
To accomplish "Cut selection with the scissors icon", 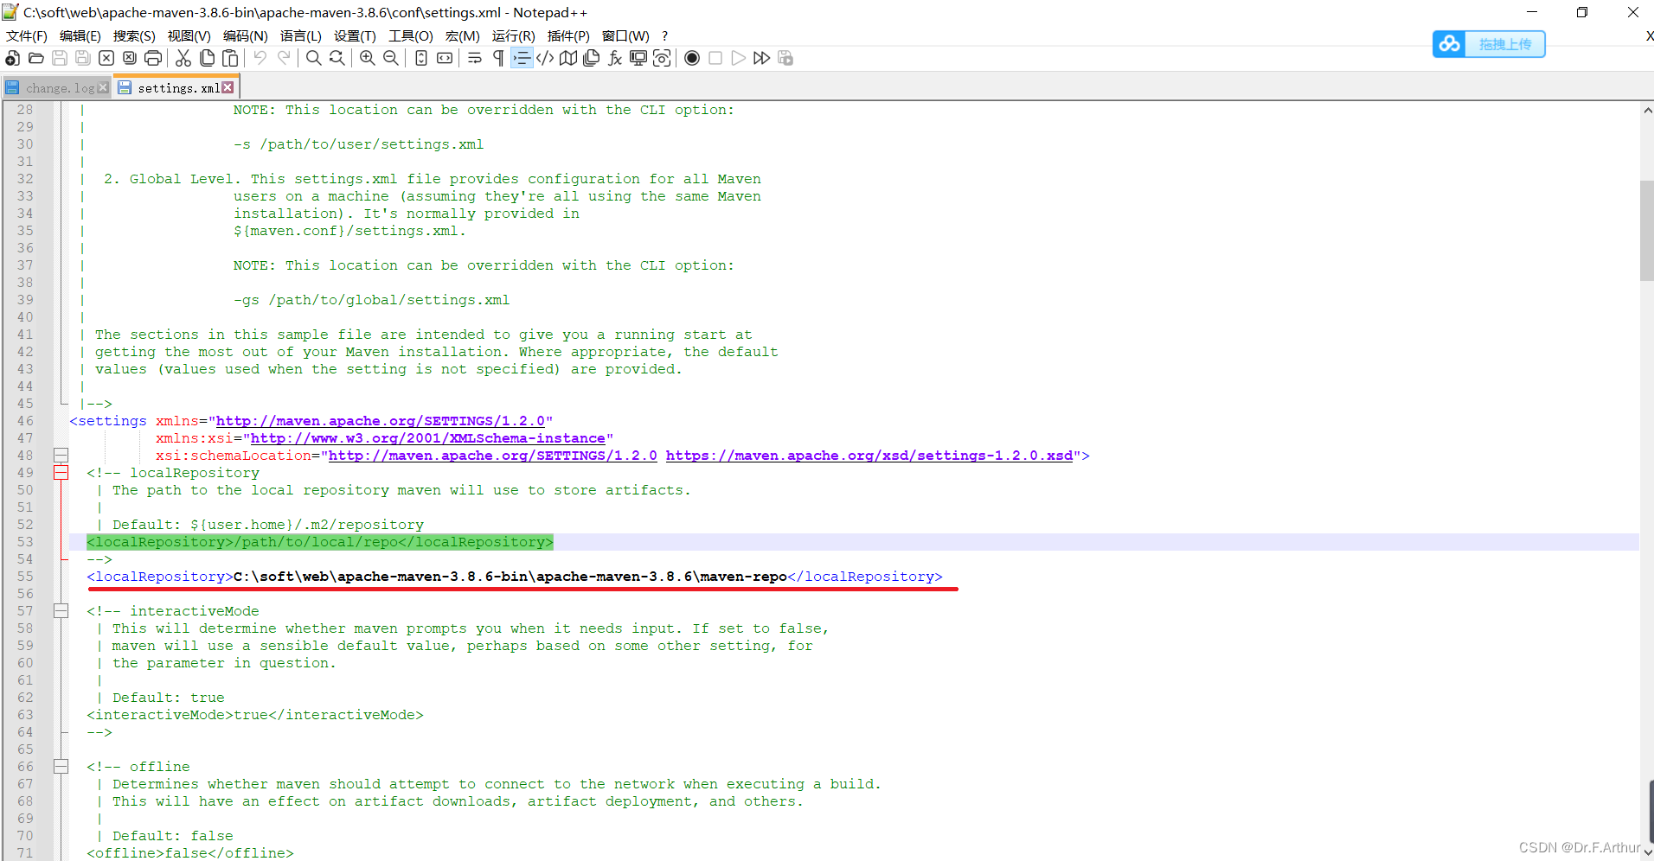I will tap(183, 58).
